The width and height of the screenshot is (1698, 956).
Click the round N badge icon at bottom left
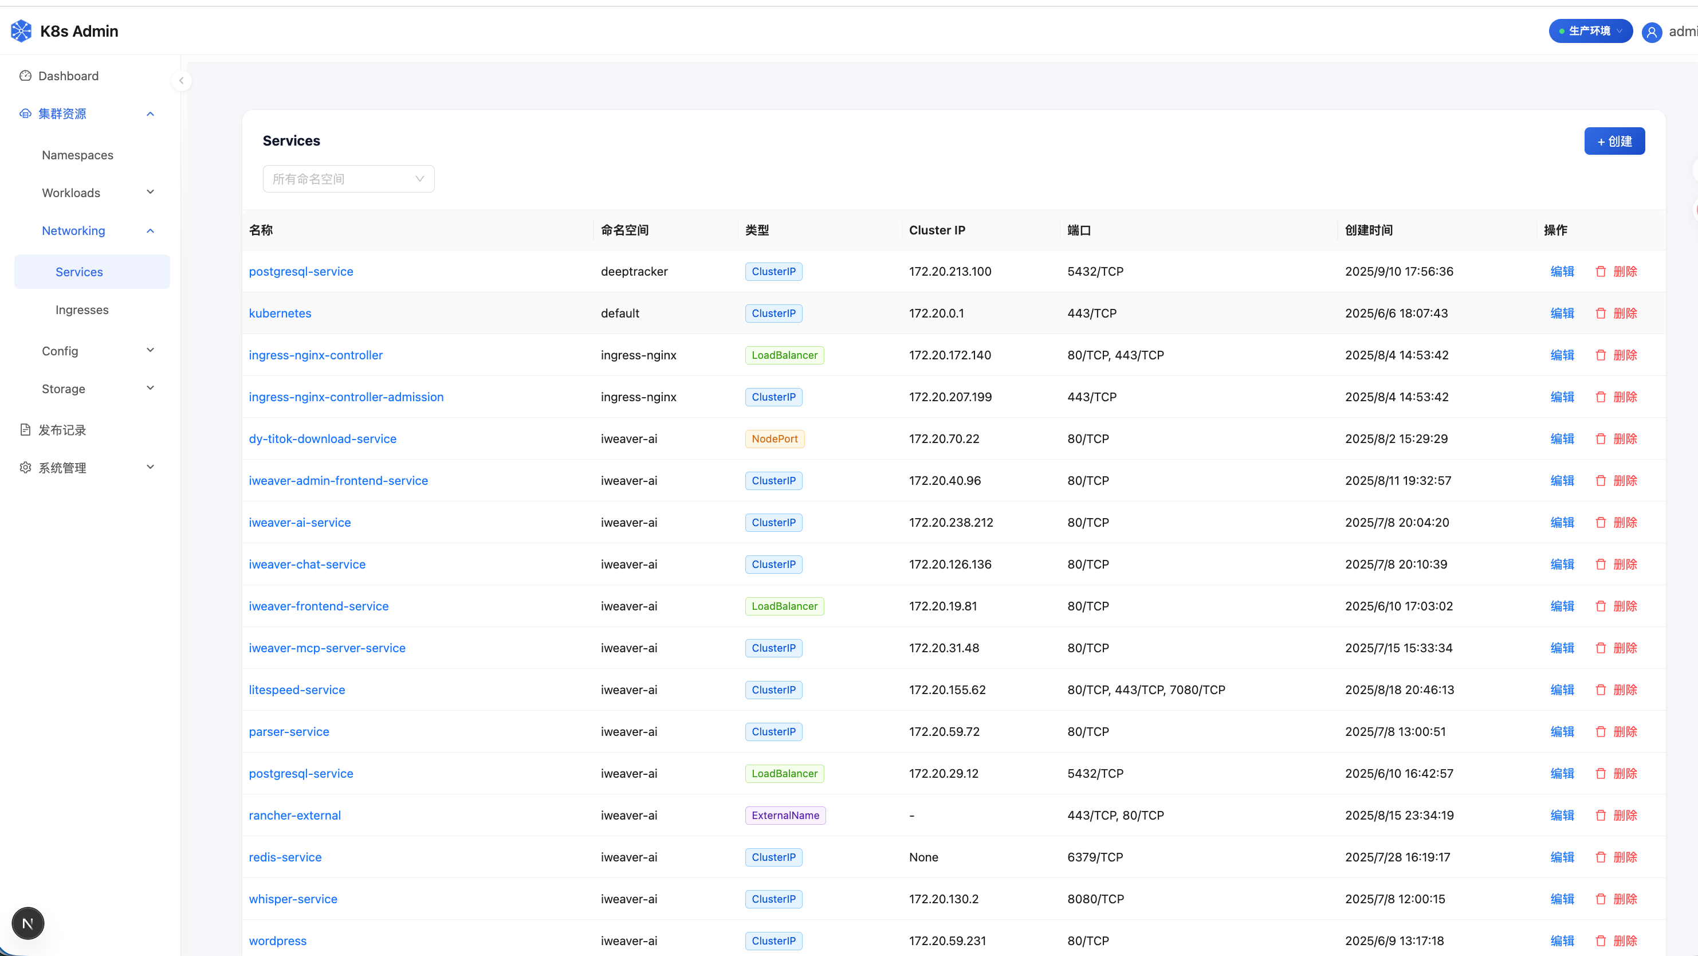click(x=27, y=923)
